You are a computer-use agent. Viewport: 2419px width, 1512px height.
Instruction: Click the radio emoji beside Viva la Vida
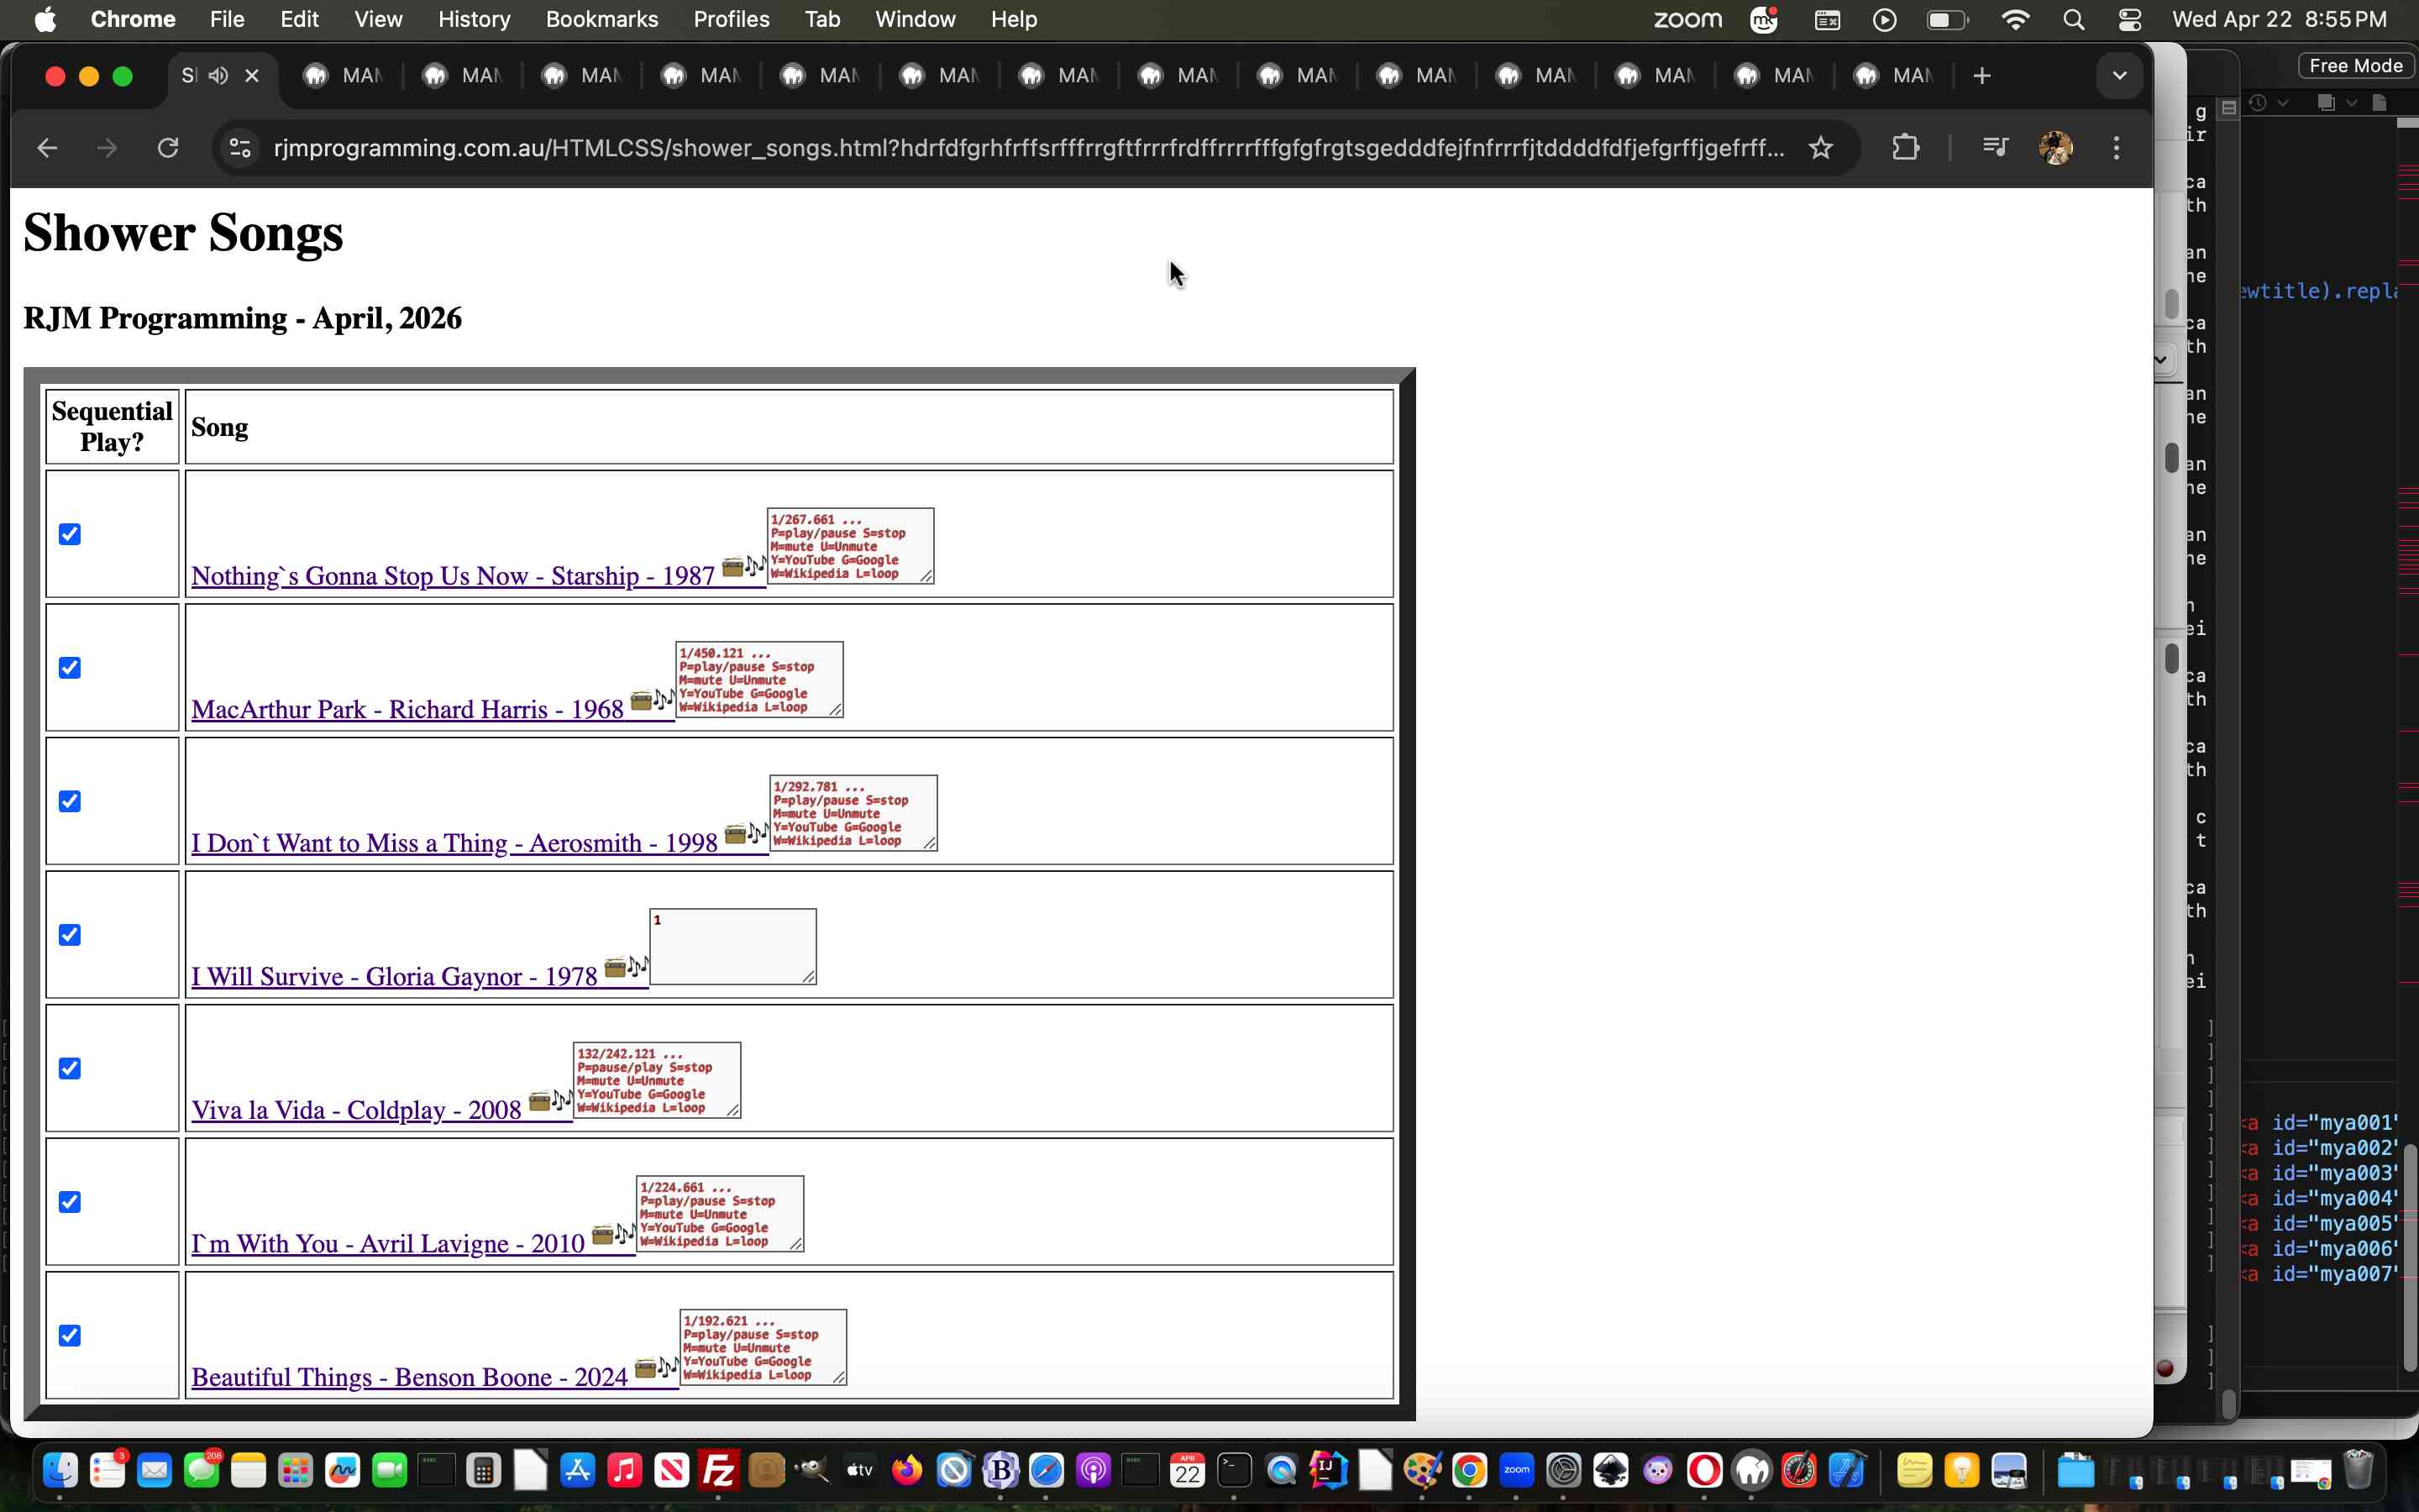click(540, 1102)
